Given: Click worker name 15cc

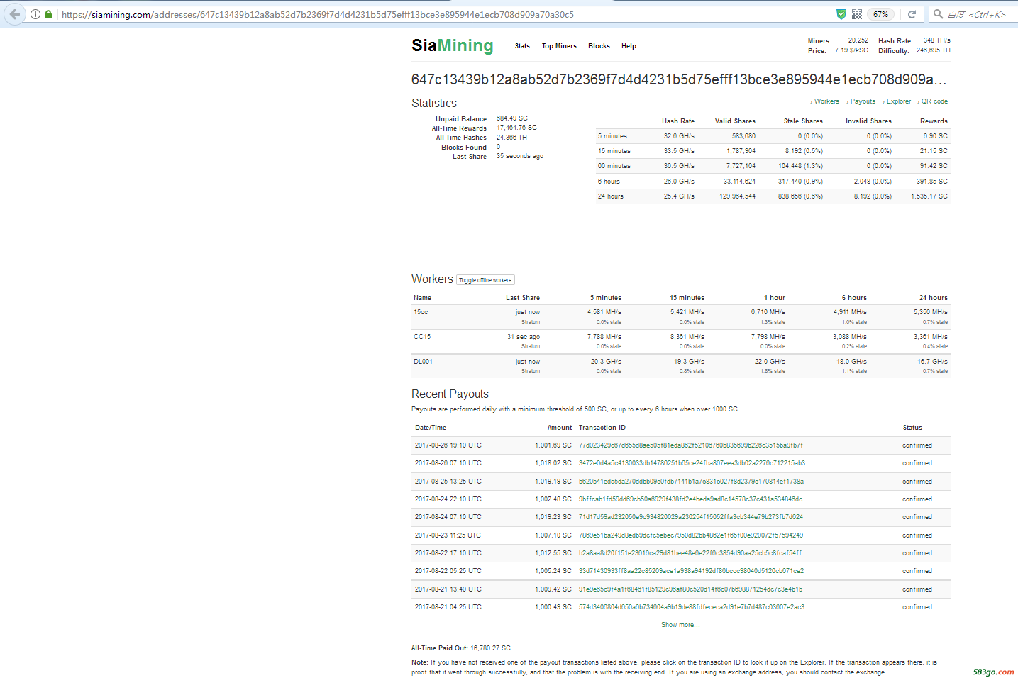Looking at the screenshot, I should [x=421, y=312].
